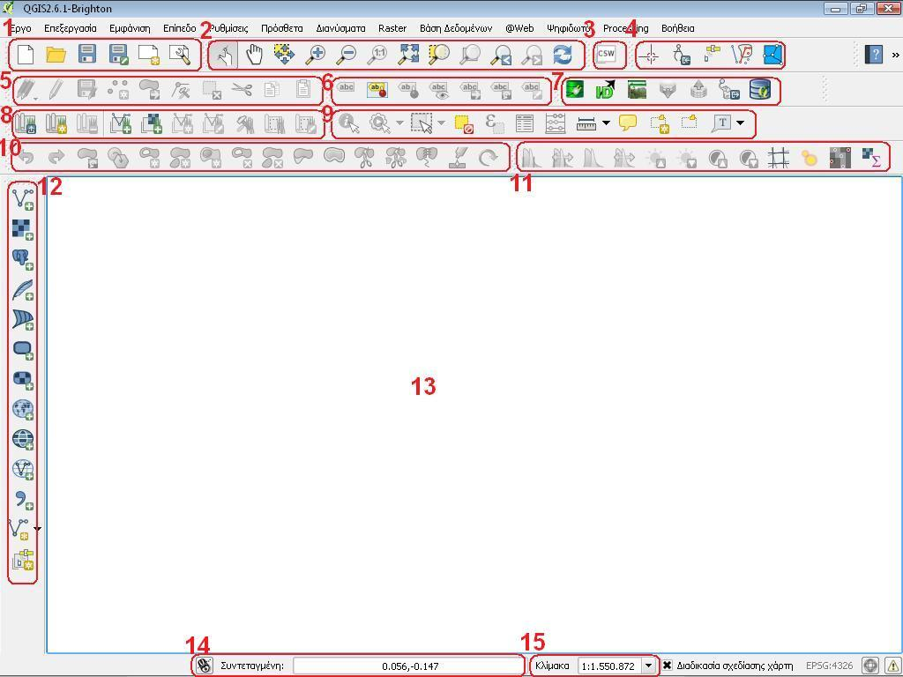Open the Διανύσματα menu

pos(340,28)
